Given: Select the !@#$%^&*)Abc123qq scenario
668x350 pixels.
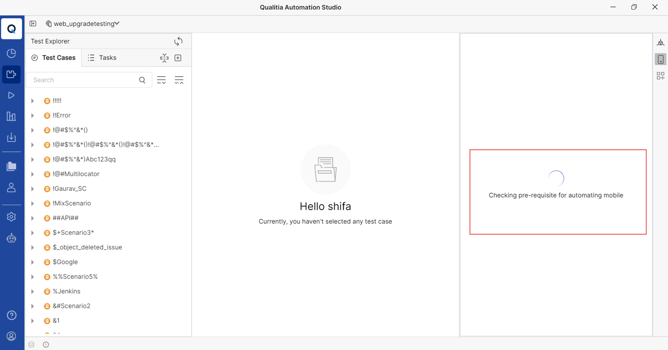Looking at the screenshot, I should pyautogui.click(x=84, y=159).
